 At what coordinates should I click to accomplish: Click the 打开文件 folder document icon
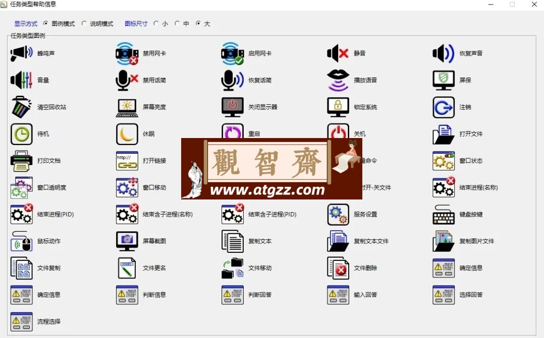tap(444, 134)
